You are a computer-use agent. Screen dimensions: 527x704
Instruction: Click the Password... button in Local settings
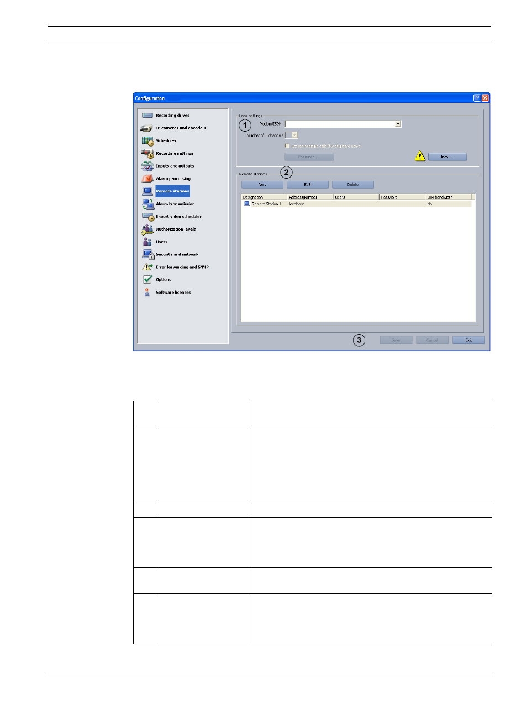tap(309, 157)
